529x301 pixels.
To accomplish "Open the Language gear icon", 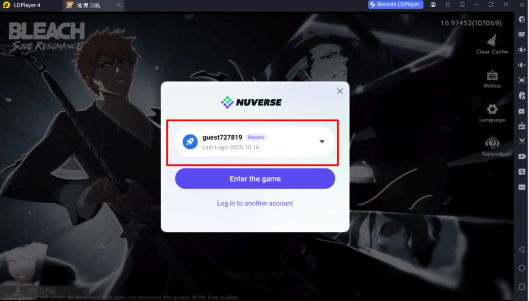I will (x=492, y=113).
